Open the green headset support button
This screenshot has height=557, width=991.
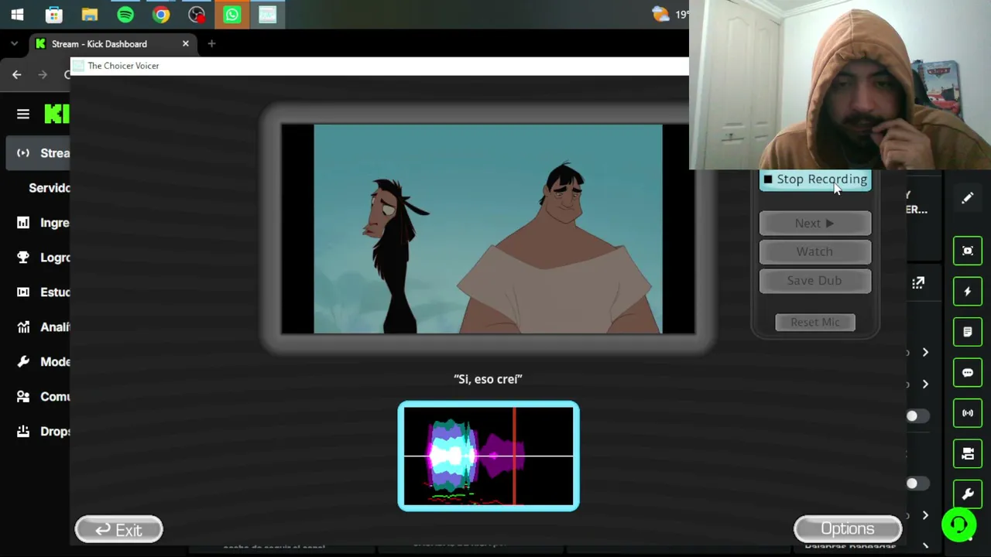tap(959, 526)
